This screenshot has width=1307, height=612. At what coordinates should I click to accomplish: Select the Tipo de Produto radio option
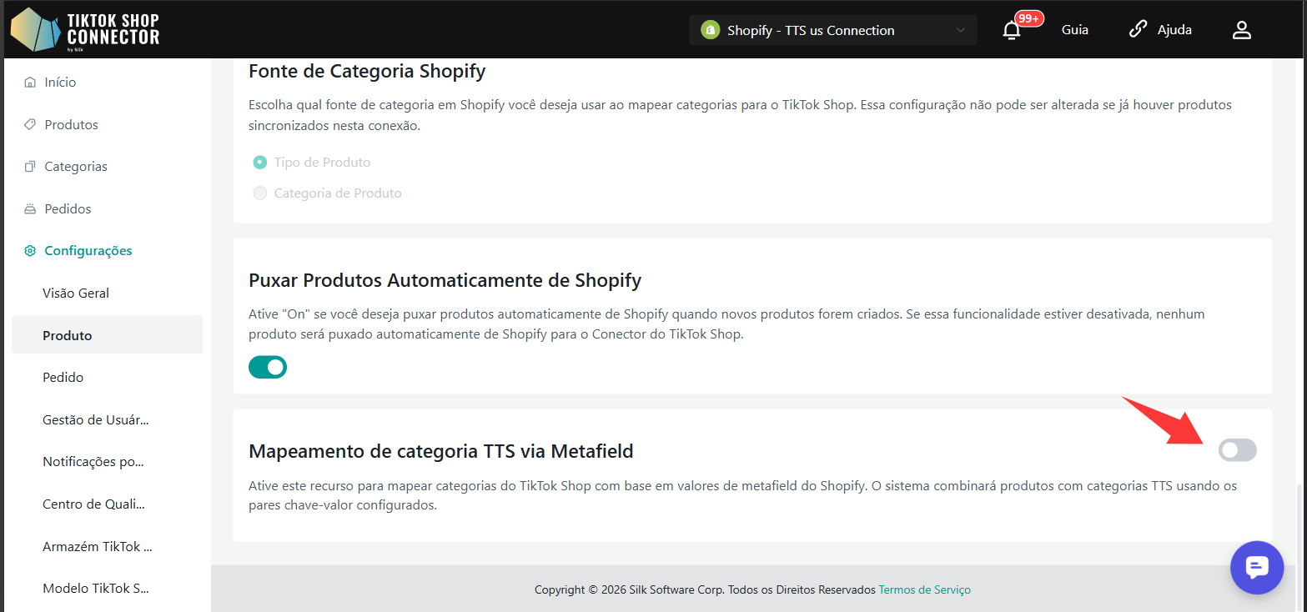click(260, 163)
